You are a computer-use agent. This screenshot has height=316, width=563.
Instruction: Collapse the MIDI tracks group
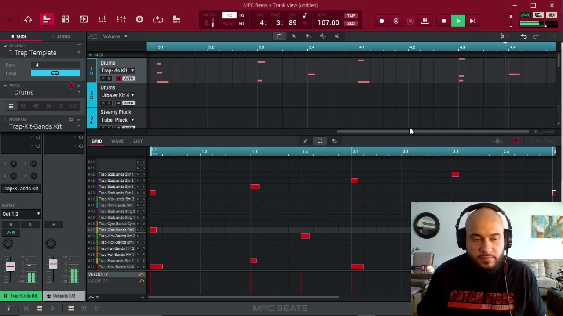pos(90,55)
